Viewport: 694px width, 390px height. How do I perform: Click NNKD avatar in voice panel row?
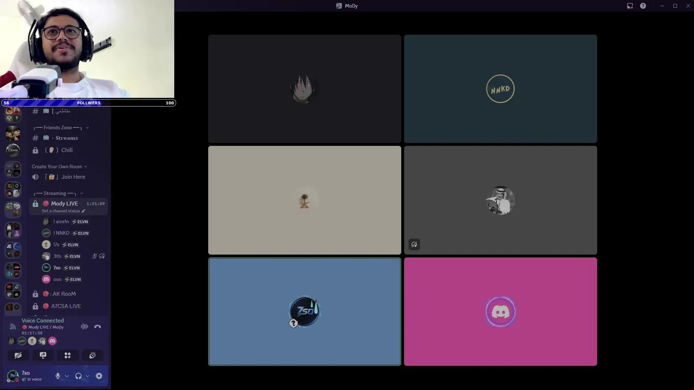coord(22,341)
